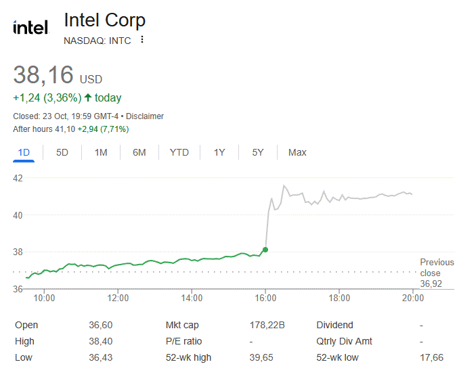This screenshot has width=459, height=379.
Task: Open the Disclaimer link
Action: pyautogui.click(x=144, y=116)
